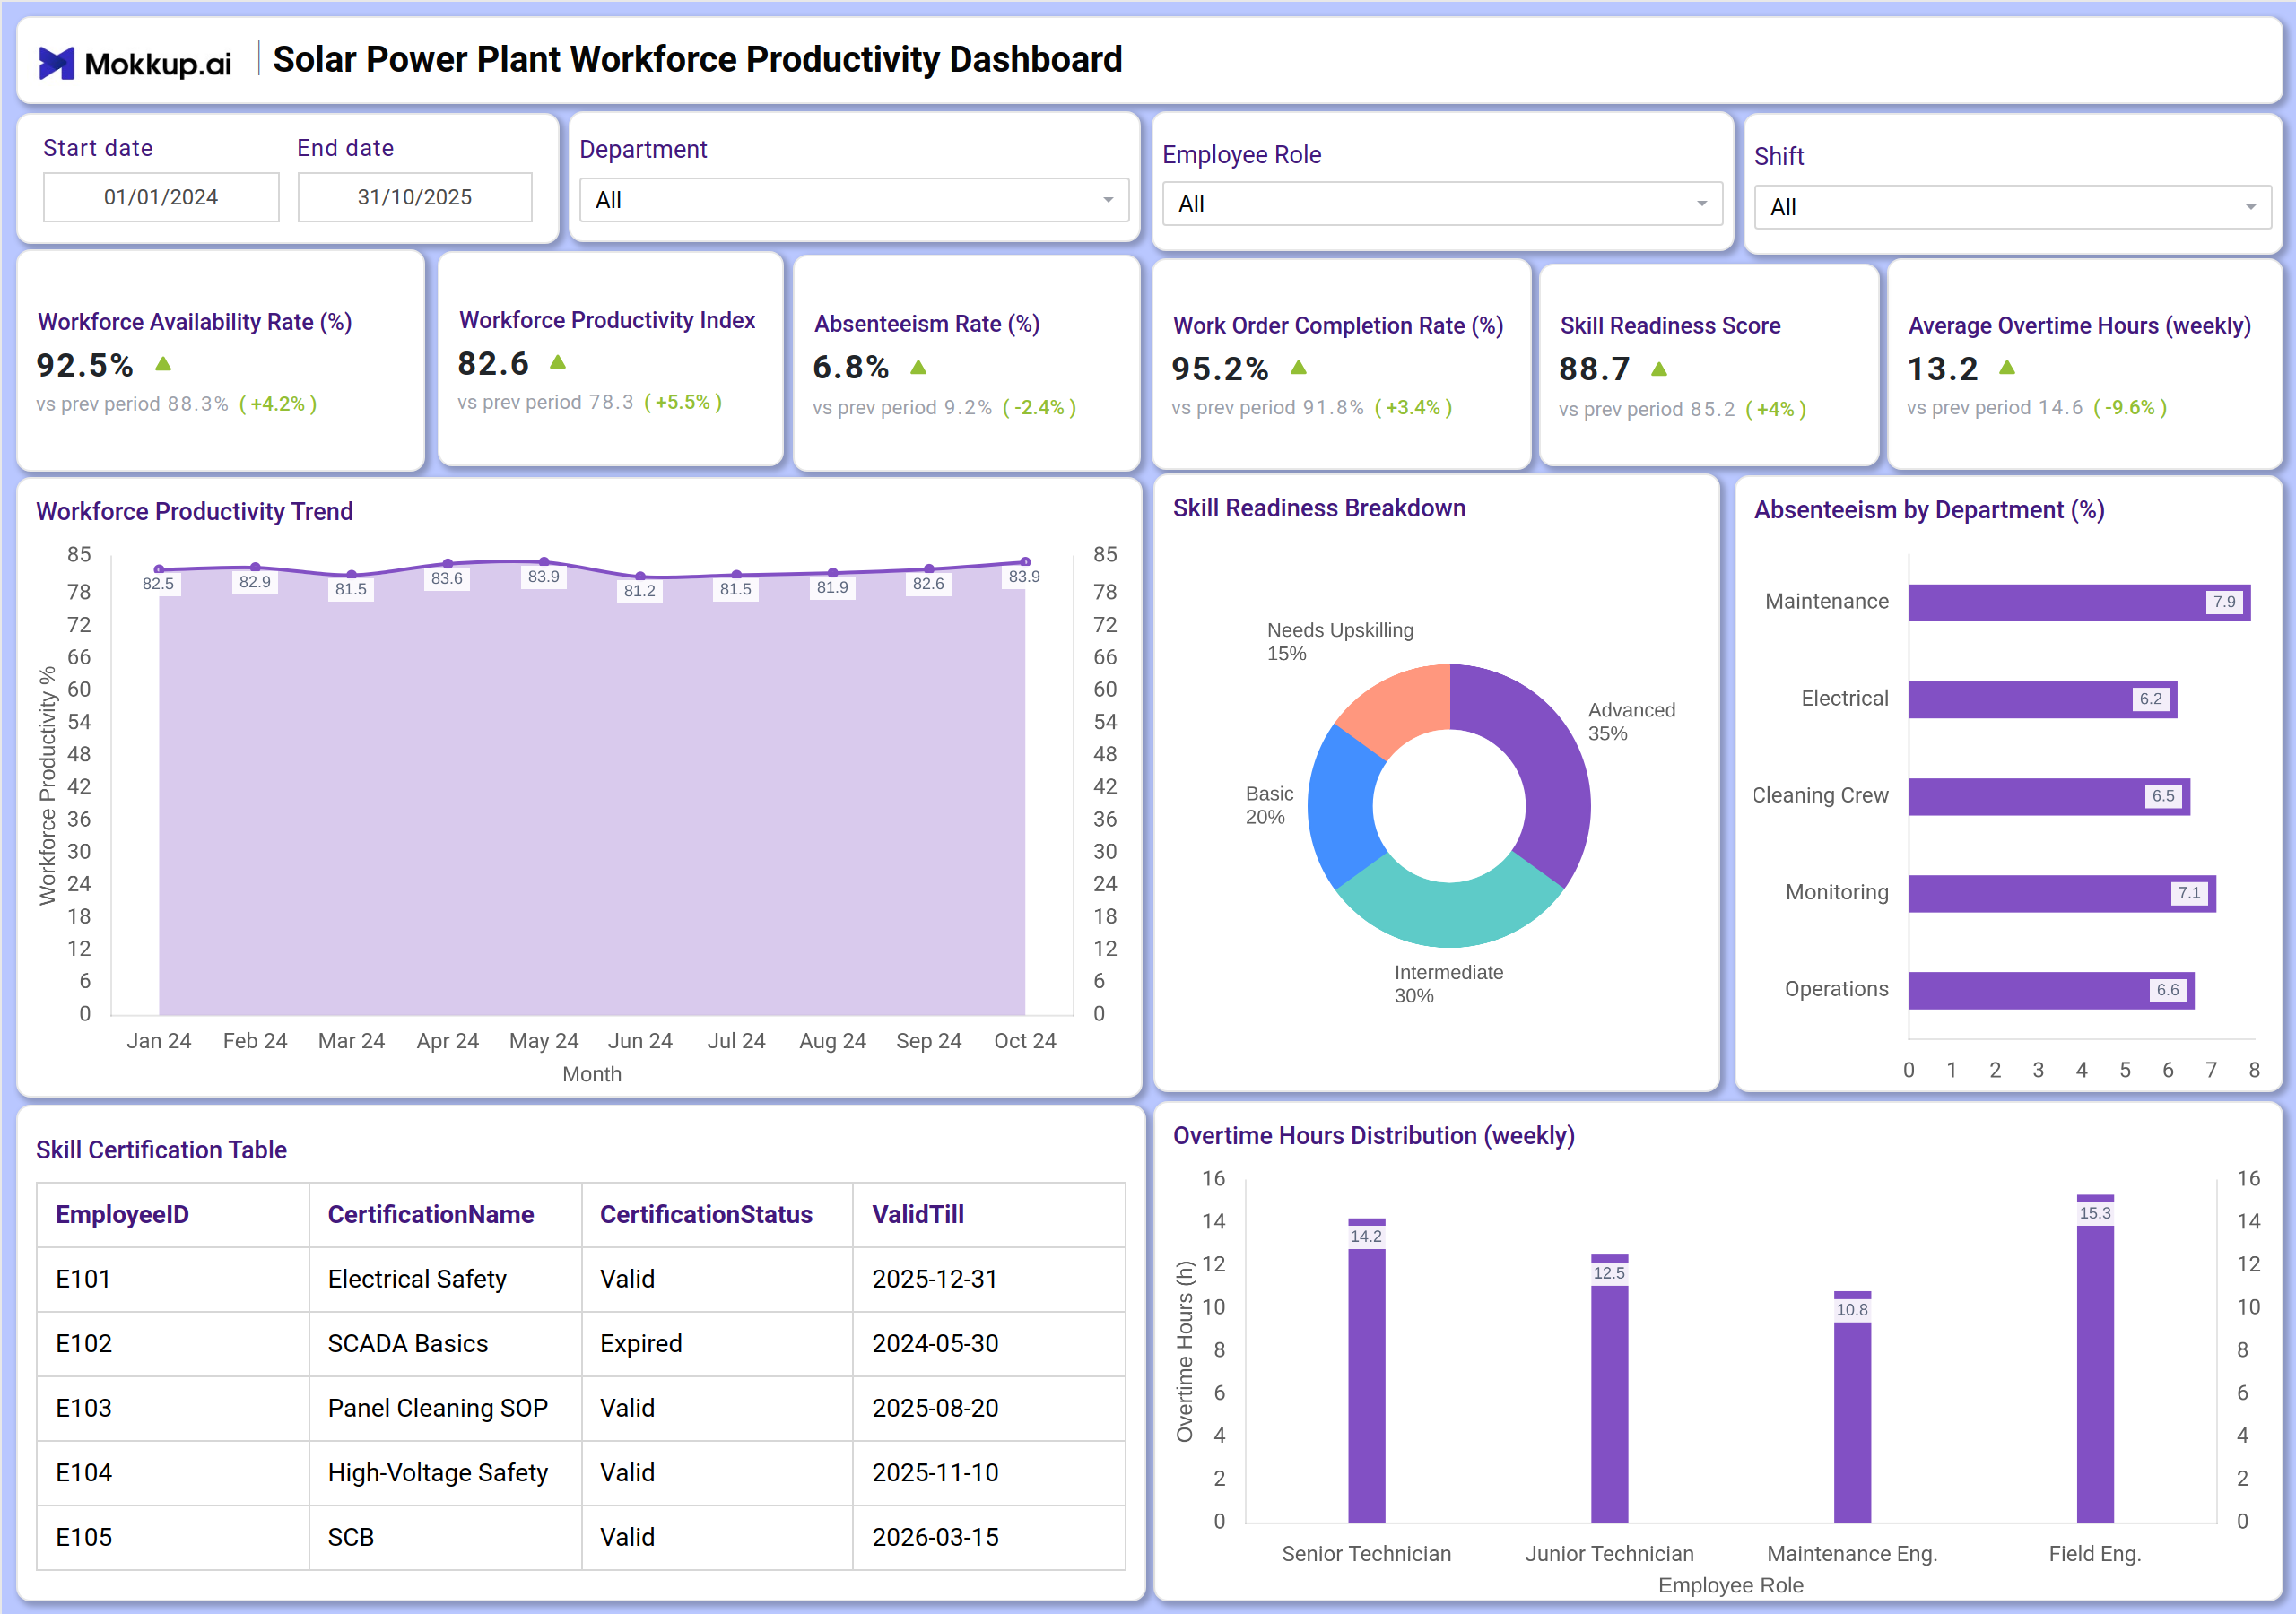Click the Workforce Availability Rate up-arrow indicator
The height and width of the screenshot is (1614, 2296).
tap(163, 364)
